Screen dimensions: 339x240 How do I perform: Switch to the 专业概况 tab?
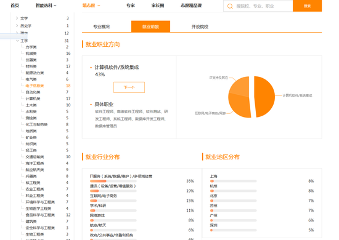[102, 26]
